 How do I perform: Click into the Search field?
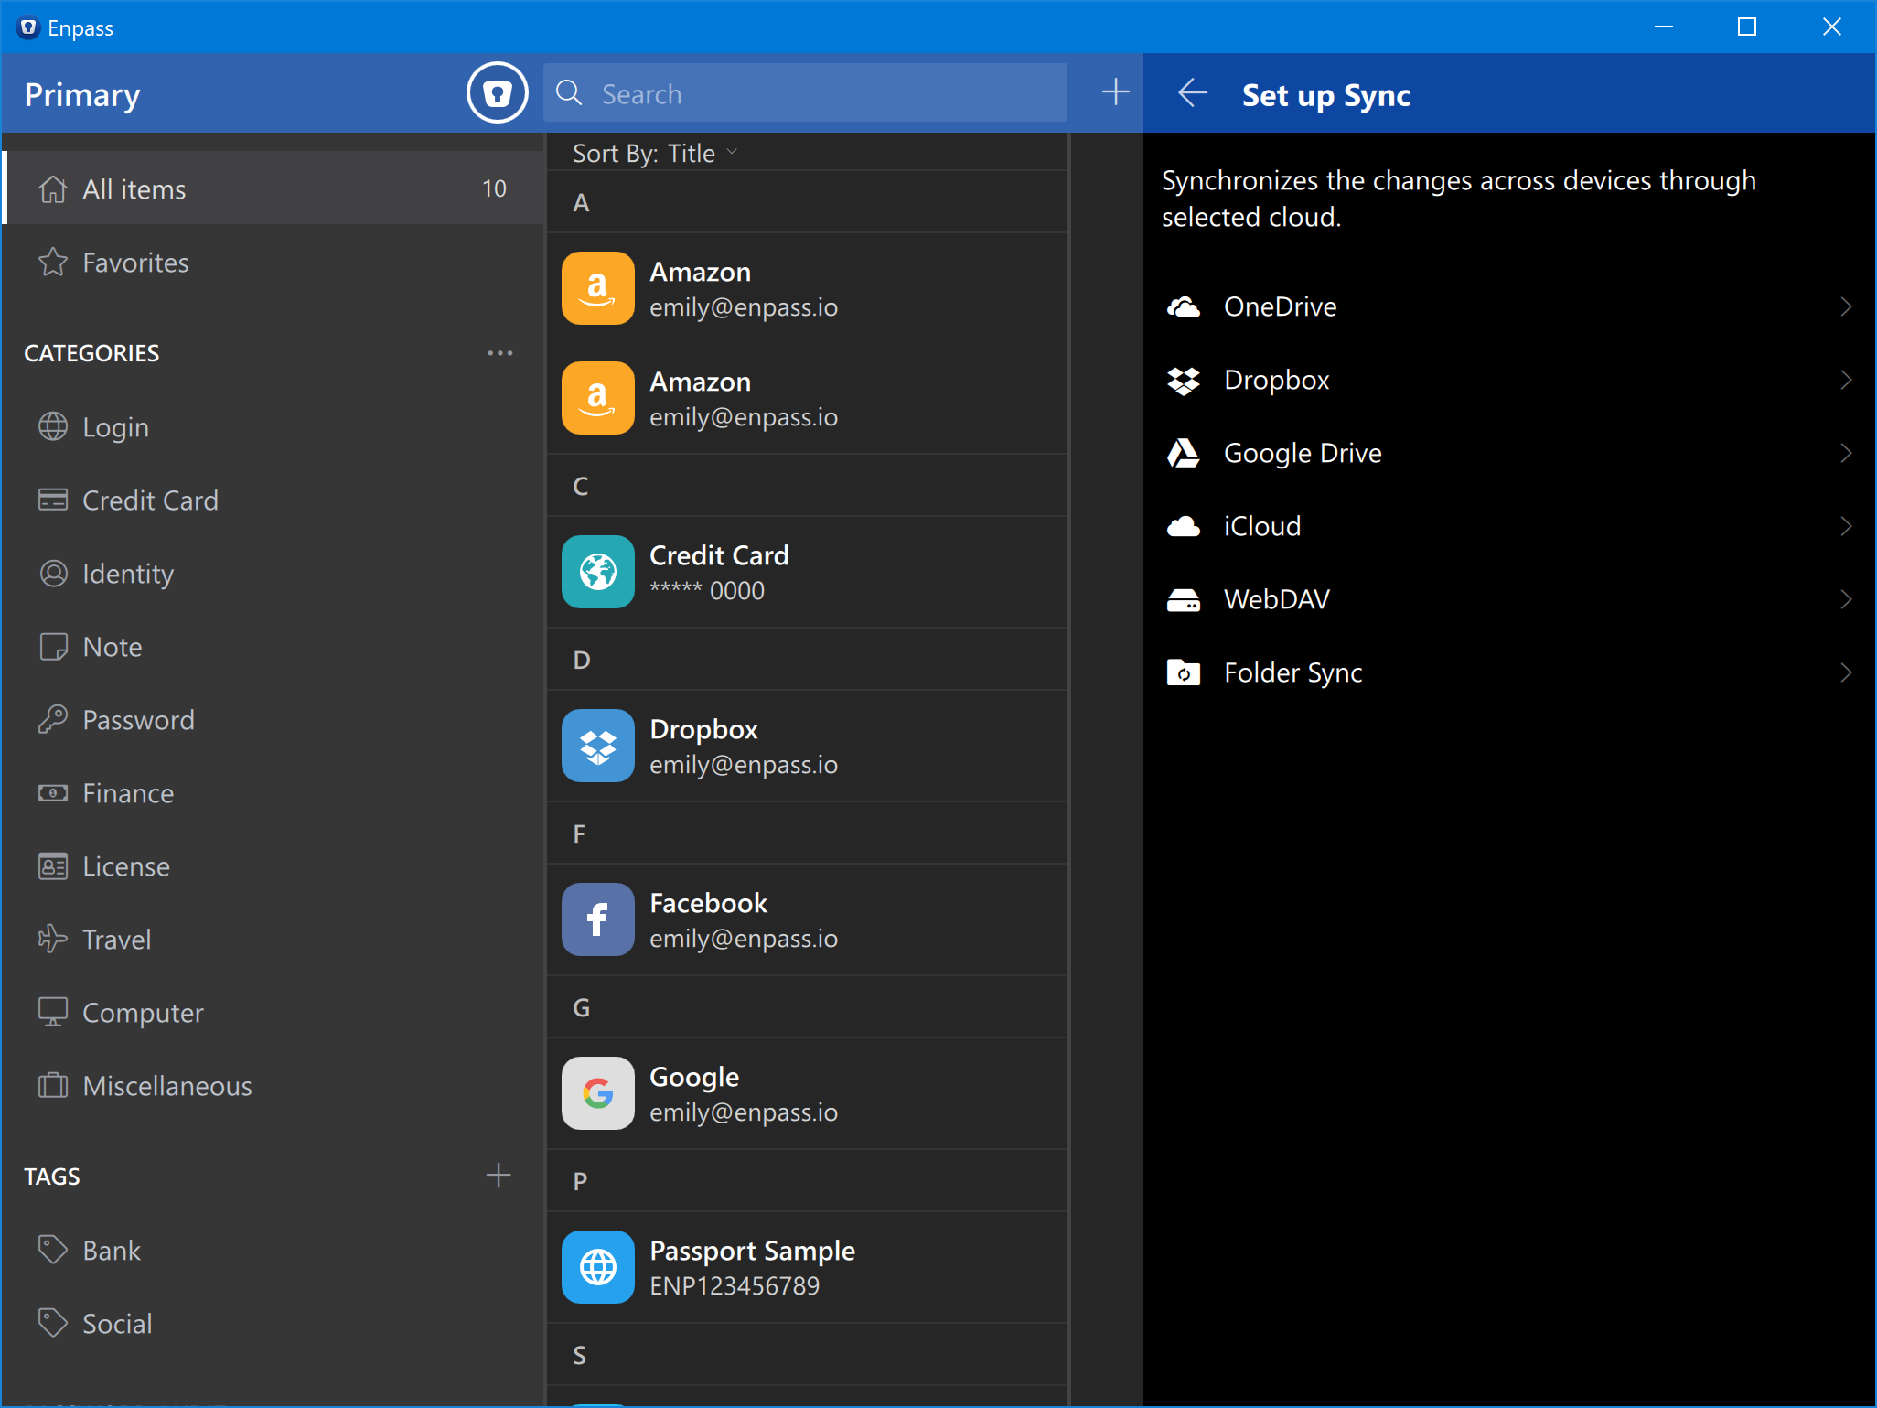(x=805, y=92)
